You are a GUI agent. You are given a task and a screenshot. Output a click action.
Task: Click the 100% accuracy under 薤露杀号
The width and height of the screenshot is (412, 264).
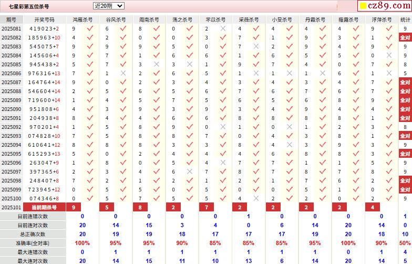tap(348, 243)
